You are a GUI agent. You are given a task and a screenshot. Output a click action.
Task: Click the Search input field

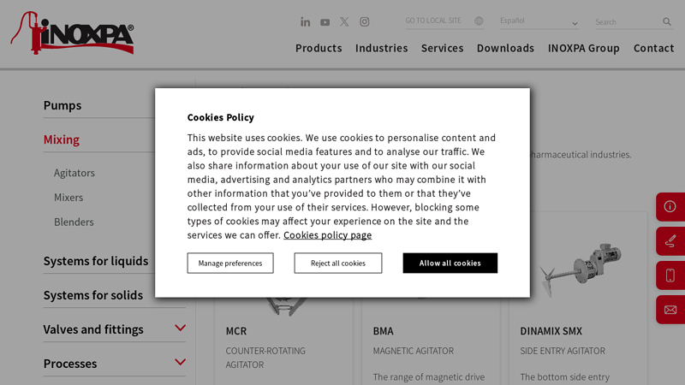click(627, 22)
